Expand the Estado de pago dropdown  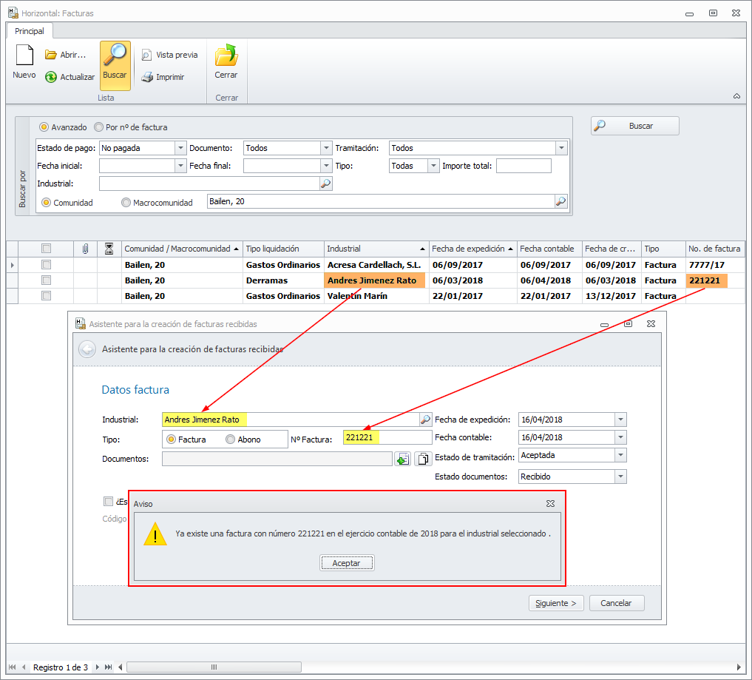[x=180, y=148]
